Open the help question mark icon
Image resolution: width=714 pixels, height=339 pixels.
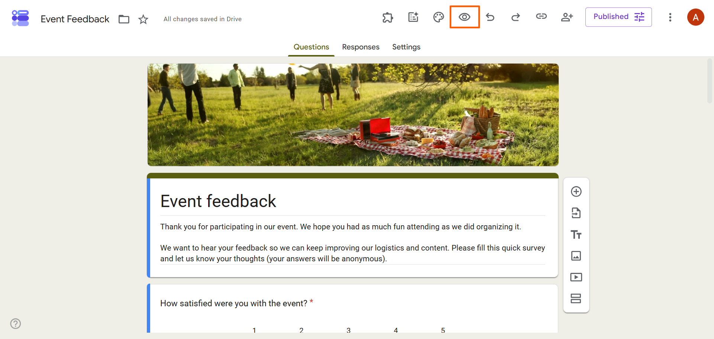coord(16,324)
